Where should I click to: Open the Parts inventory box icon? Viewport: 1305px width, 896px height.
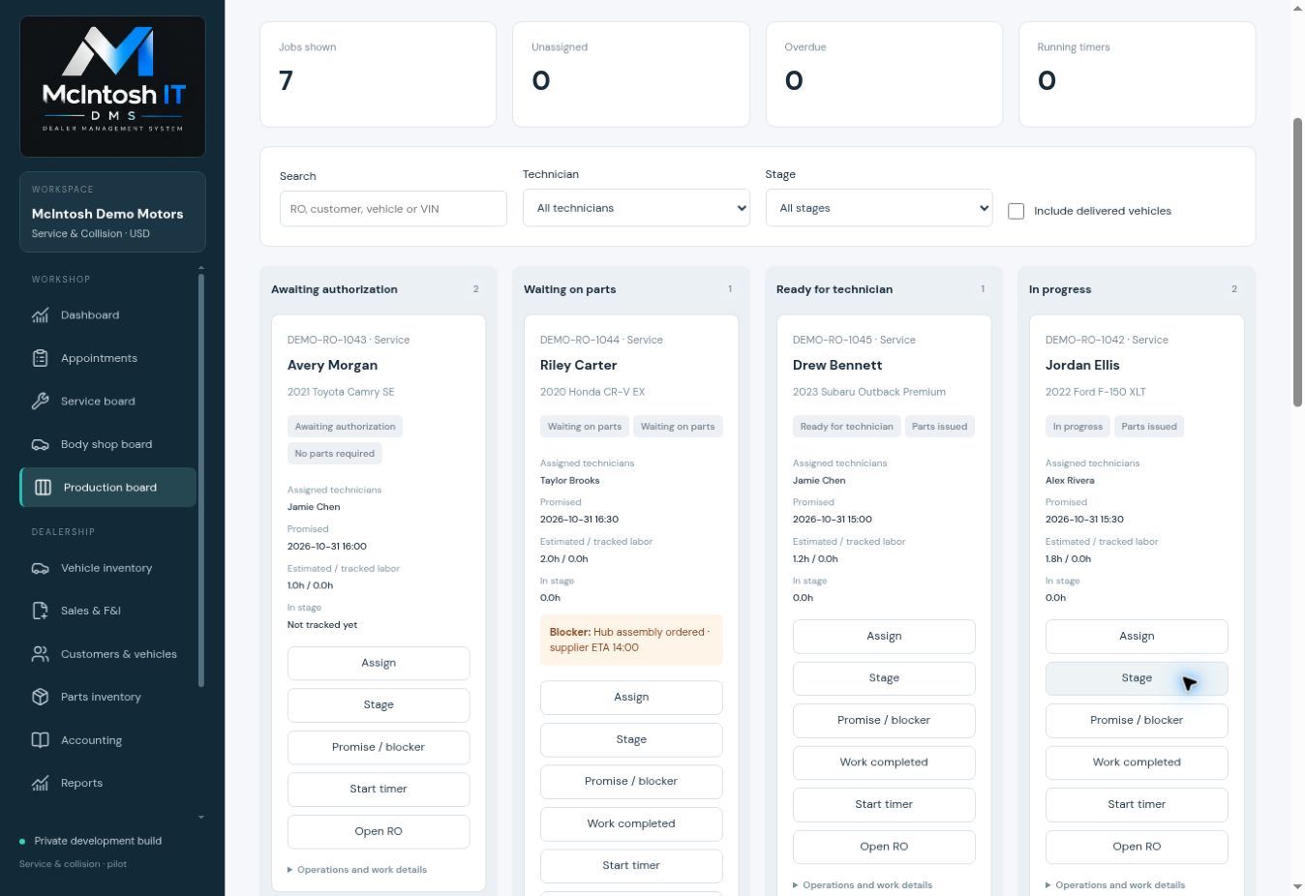click(x=40, y=697)
